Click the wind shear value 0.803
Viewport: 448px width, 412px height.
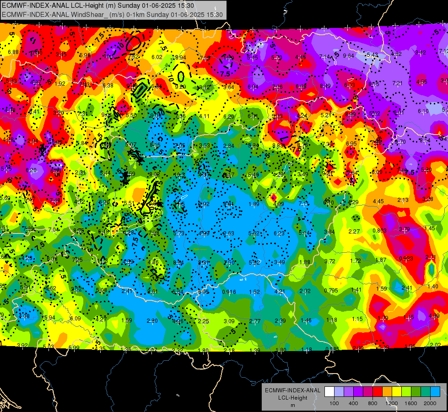tap(379, 230)
